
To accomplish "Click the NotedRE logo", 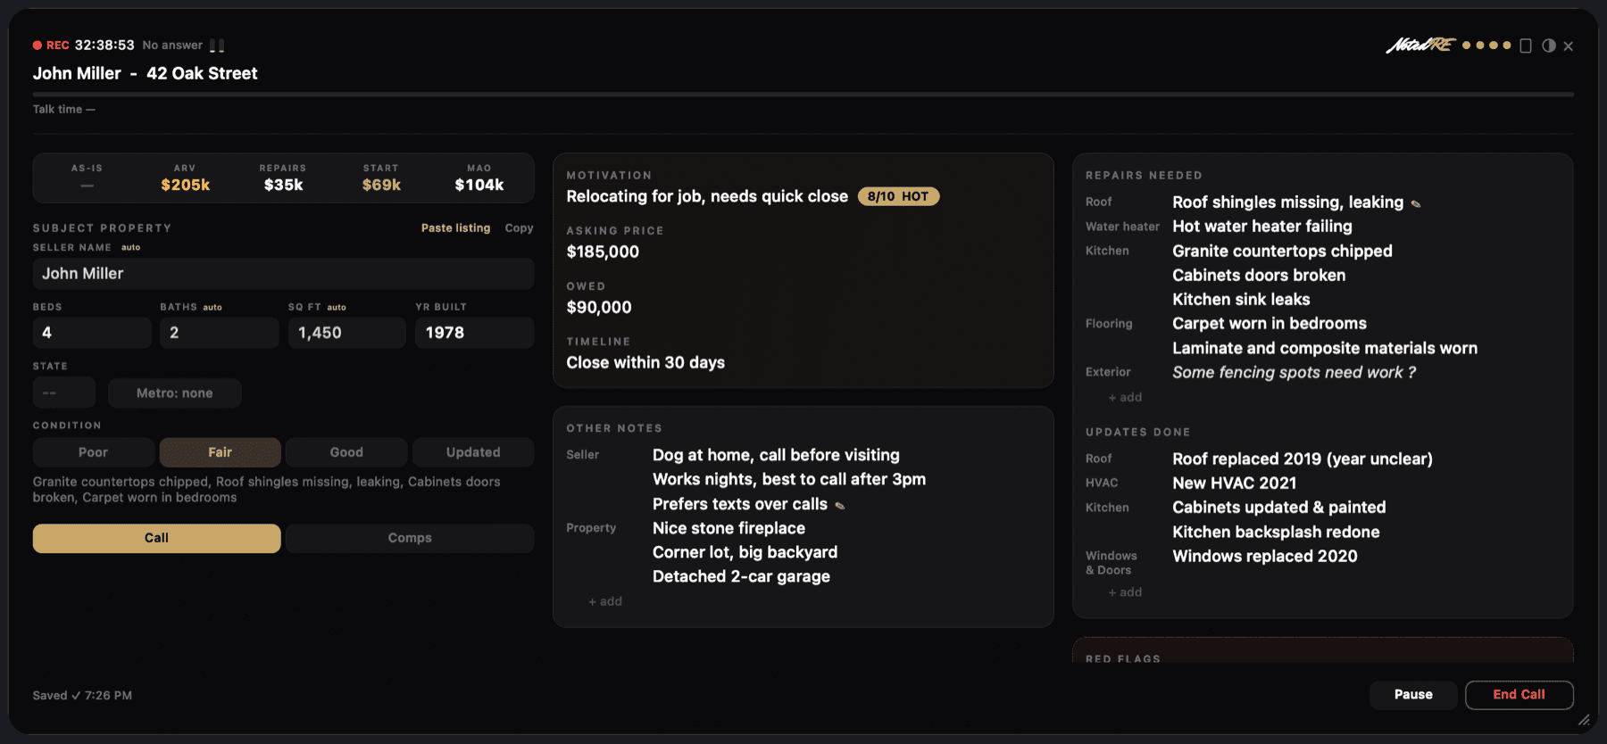I will [1420, 45].
